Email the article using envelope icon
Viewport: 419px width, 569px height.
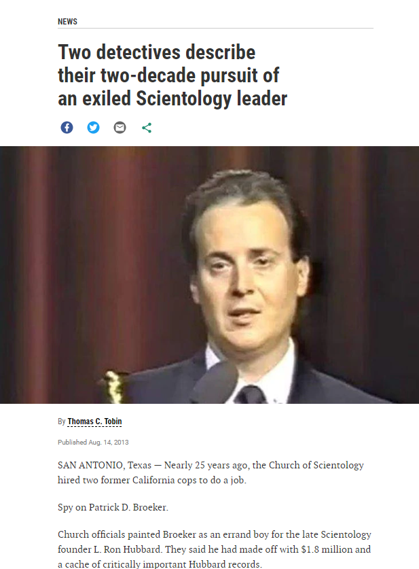click(x=120, y=127)
